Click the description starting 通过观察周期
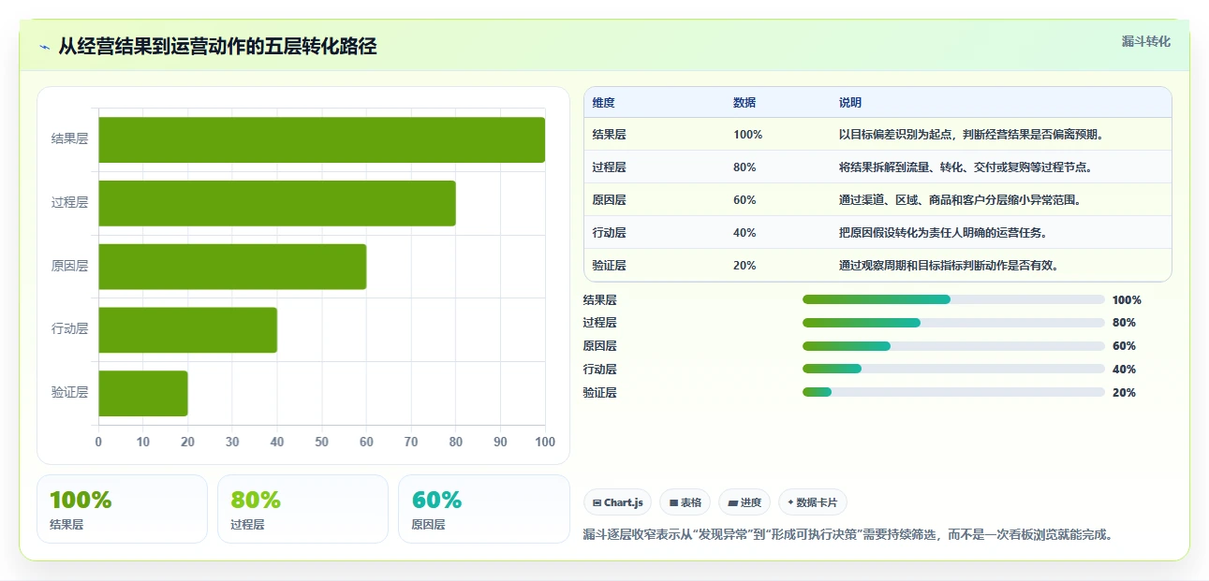The height and width of the screenshot is (581, 1209). pos(949,266)
